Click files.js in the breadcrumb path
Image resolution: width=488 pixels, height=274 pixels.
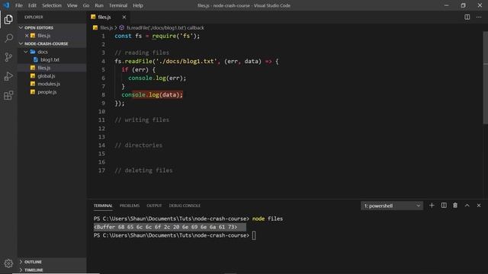(x=106, y=27)
